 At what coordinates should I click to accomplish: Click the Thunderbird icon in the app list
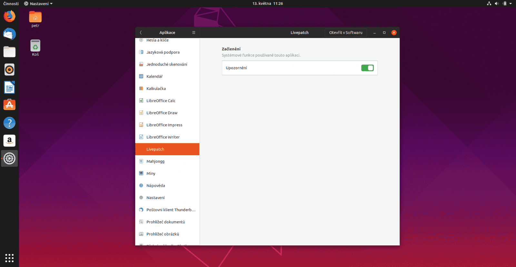click(x=141, y=210)
